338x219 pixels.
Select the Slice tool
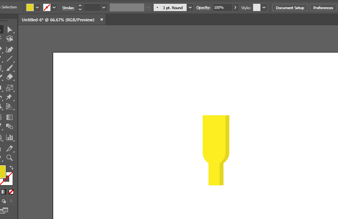pos(10,149)
